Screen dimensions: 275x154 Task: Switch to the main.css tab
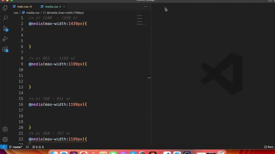point(22,7)
